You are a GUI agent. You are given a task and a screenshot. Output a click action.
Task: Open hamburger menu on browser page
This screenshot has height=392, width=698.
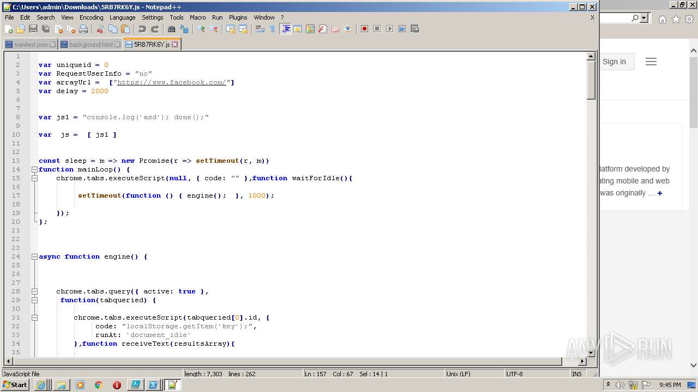[651, 62]
